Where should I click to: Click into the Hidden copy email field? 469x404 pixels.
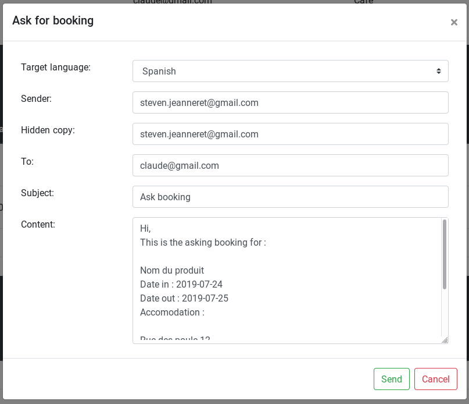[x=290, y=134]
